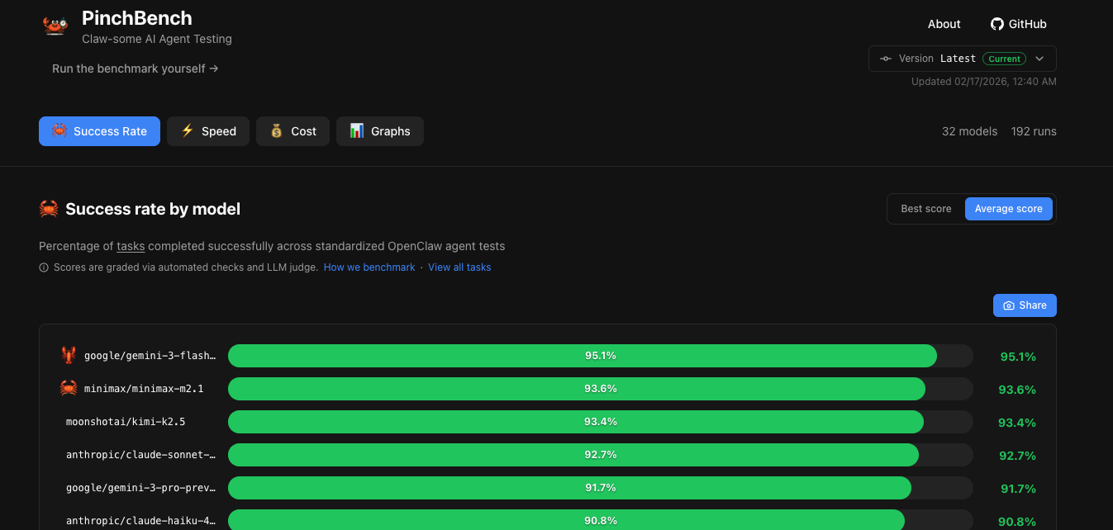Click the PinchBench title text
The image size is (1113, 530).
click(x=137, y=18)
